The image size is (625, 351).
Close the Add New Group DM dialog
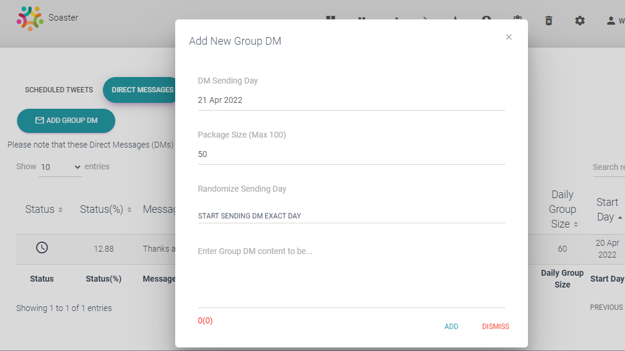509,37
